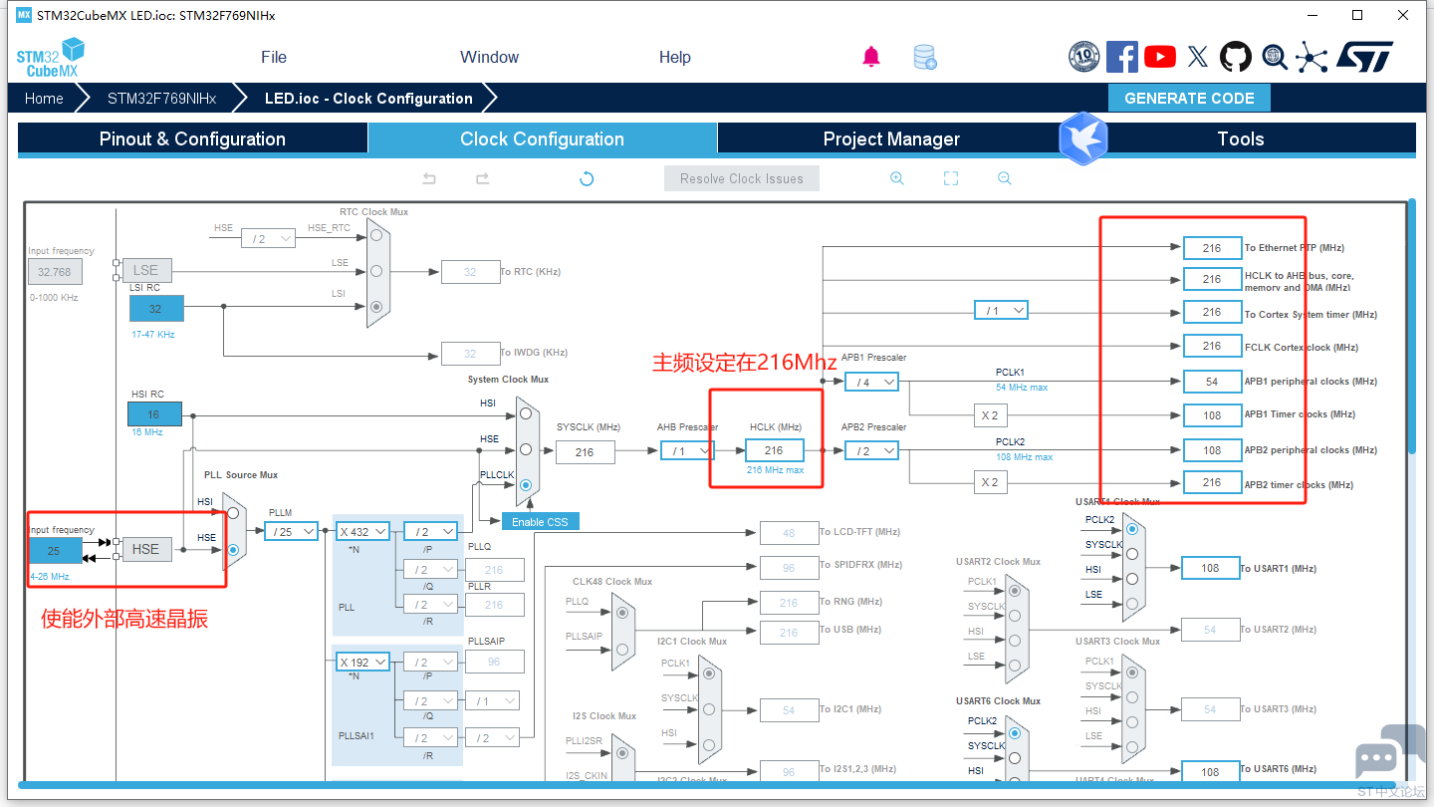Click the STM32CubeMX logo

tap(51, 57)
